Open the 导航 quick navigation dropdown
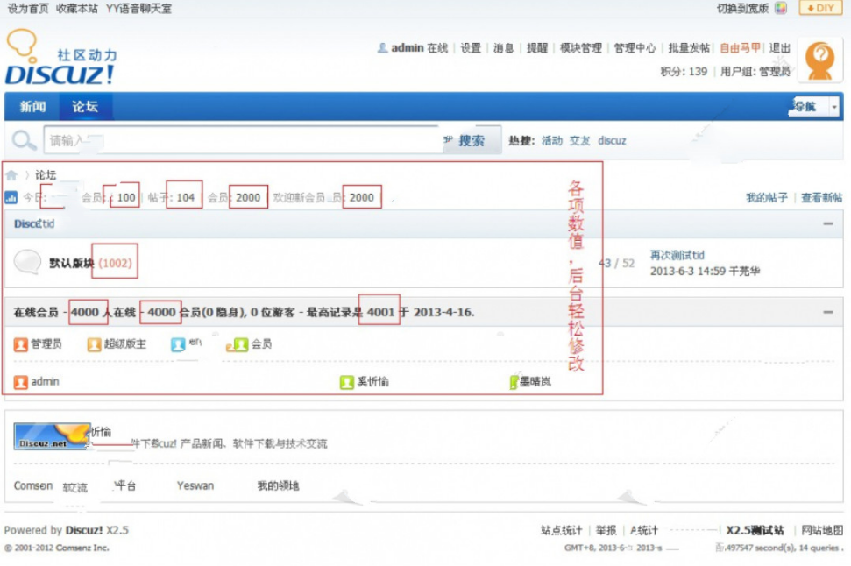This screenshot has width=851, height=566. tap(815, 107)
